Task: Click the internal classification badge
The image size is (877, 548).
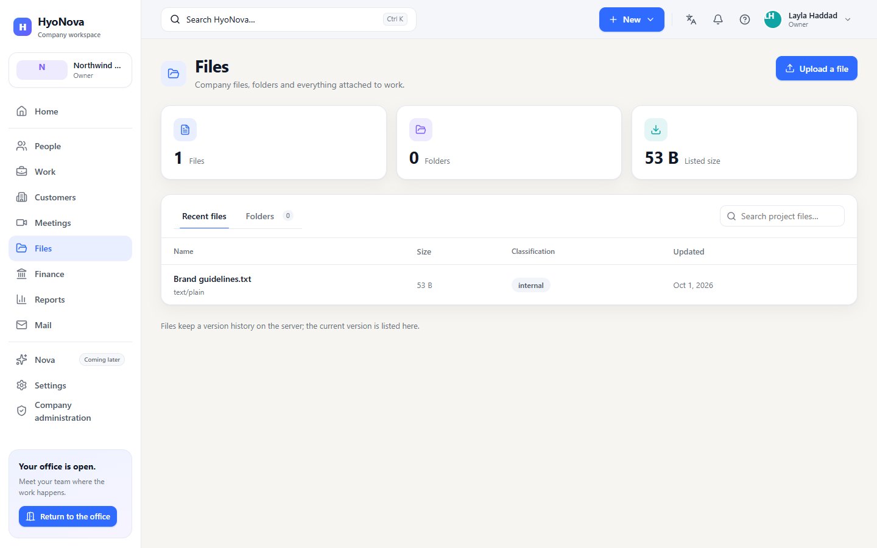Action: [x=530, y=285]
